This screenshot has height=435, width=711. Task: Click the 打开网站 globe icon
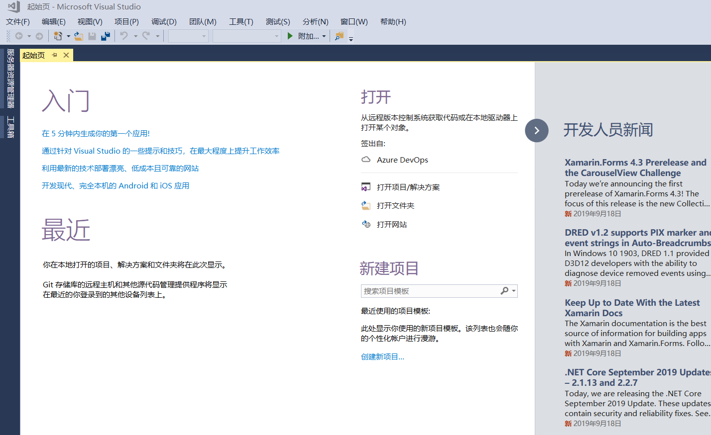click(x=366, y=224)
